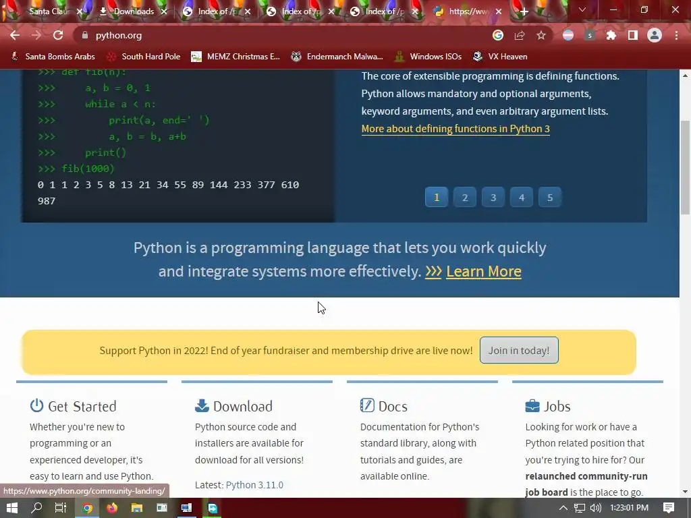The width and height of the screenshot is (691, 518).
Task: Open the volume speaker icon
Action: coord(595,508)
